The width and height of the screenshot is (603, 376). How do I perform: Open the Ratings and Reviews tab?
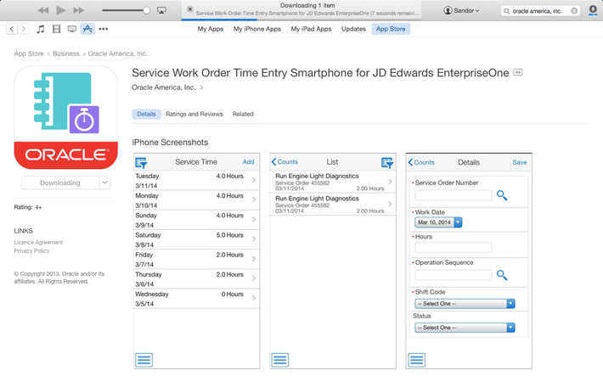(194, 115)
